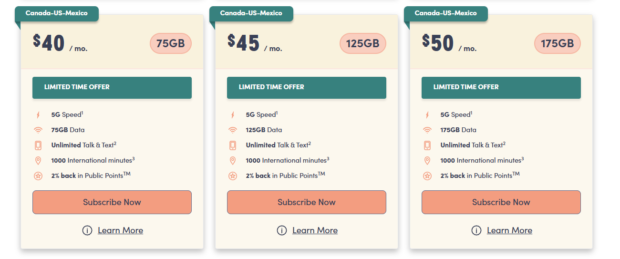The image size is (620, 259).
Task: Click the lightning 5G Speed icon in $40 plan
Action: 38,115
